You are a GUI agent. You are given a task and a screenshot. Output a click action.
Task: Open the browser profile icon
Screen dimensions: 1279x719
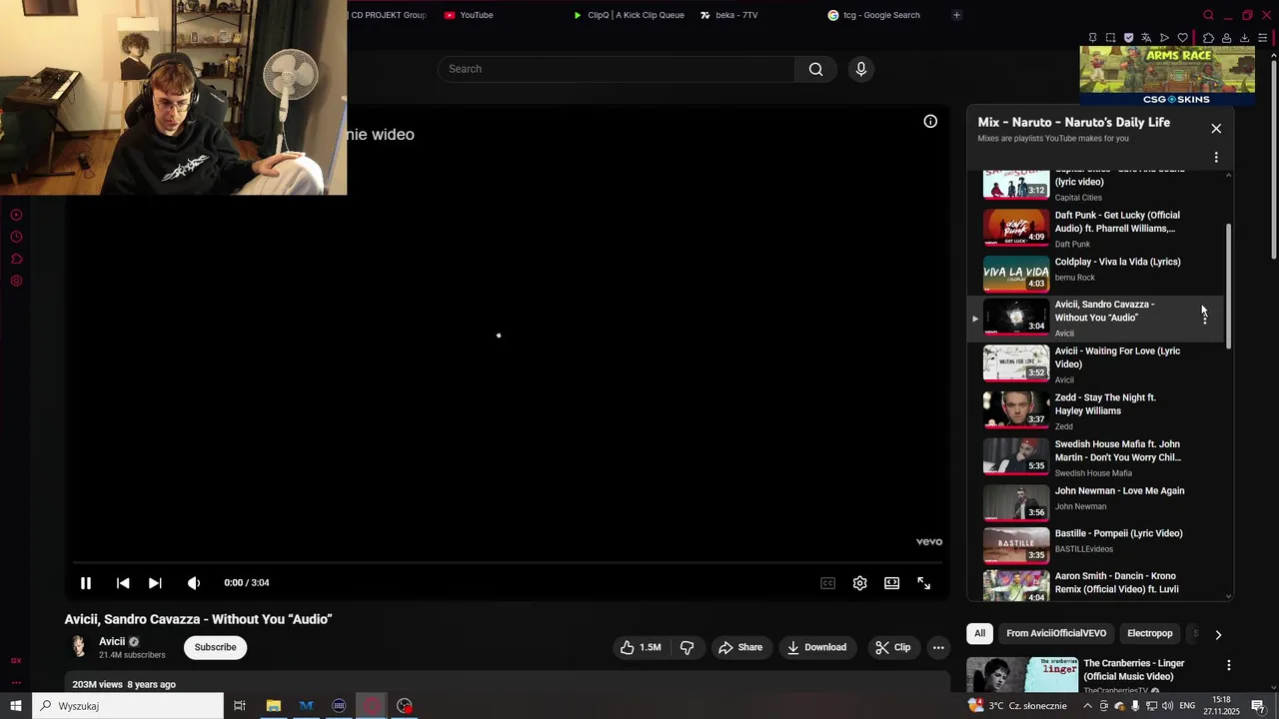tap(1226, 38)
